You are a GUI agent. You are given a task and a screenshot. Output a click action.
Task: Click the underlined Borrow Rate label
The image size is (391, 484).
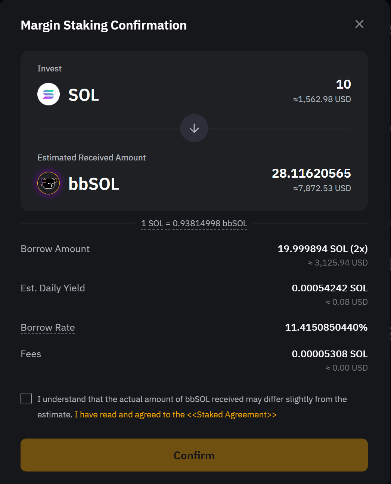(48, 328)
